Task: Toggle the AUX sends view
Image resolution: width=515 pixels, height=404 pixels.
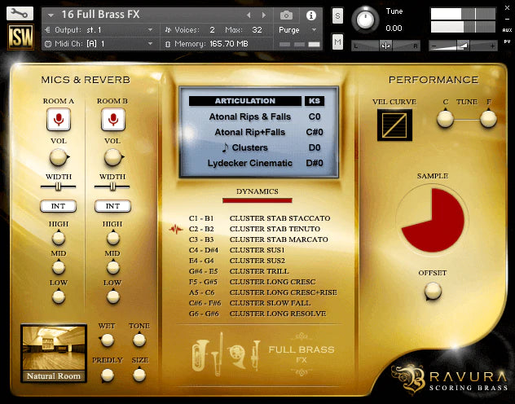Action: 507,30
